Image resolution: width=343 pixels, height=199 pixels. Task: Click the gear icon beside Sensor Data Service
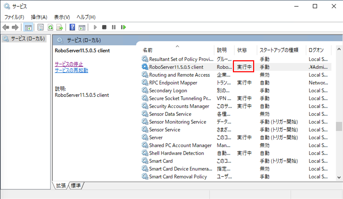[145, 114]
